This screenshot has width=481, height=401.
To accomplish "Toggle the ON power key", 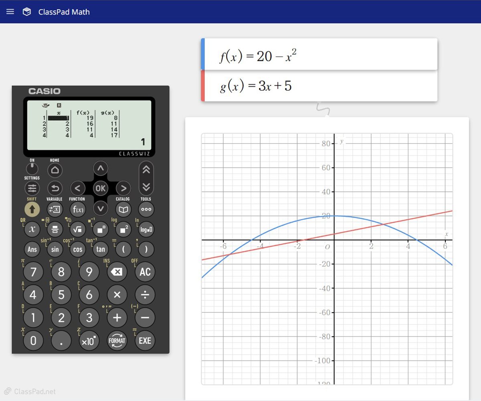I will pos(32,168).
